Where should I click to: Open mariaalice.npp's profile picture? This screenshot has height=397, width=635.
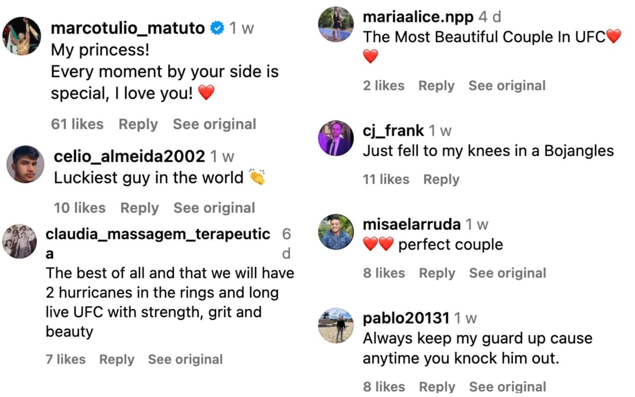coord(335,24)
